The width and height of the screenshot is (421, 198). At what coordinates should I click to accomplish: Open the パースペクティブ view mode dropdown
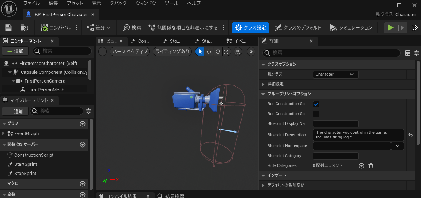click(x=130, y=52)
